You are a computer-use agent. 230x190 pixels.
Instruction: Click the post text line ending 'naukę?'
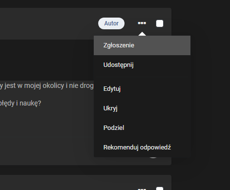tap(21, 103)
